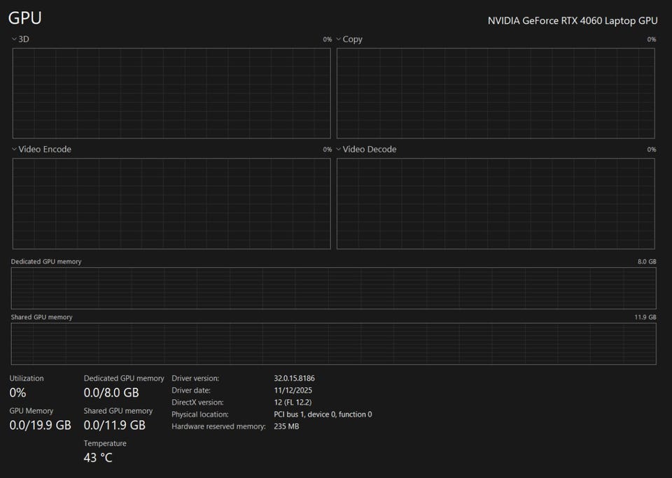Click the GPU heading title

25,19
